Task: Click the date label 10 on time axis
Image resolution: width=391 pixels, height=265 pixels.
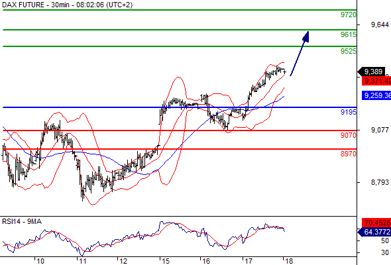Action: coord(40,261)
